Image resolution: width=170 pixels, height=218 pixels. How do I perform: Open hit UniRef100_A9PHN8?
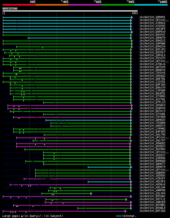pos(152,44)
